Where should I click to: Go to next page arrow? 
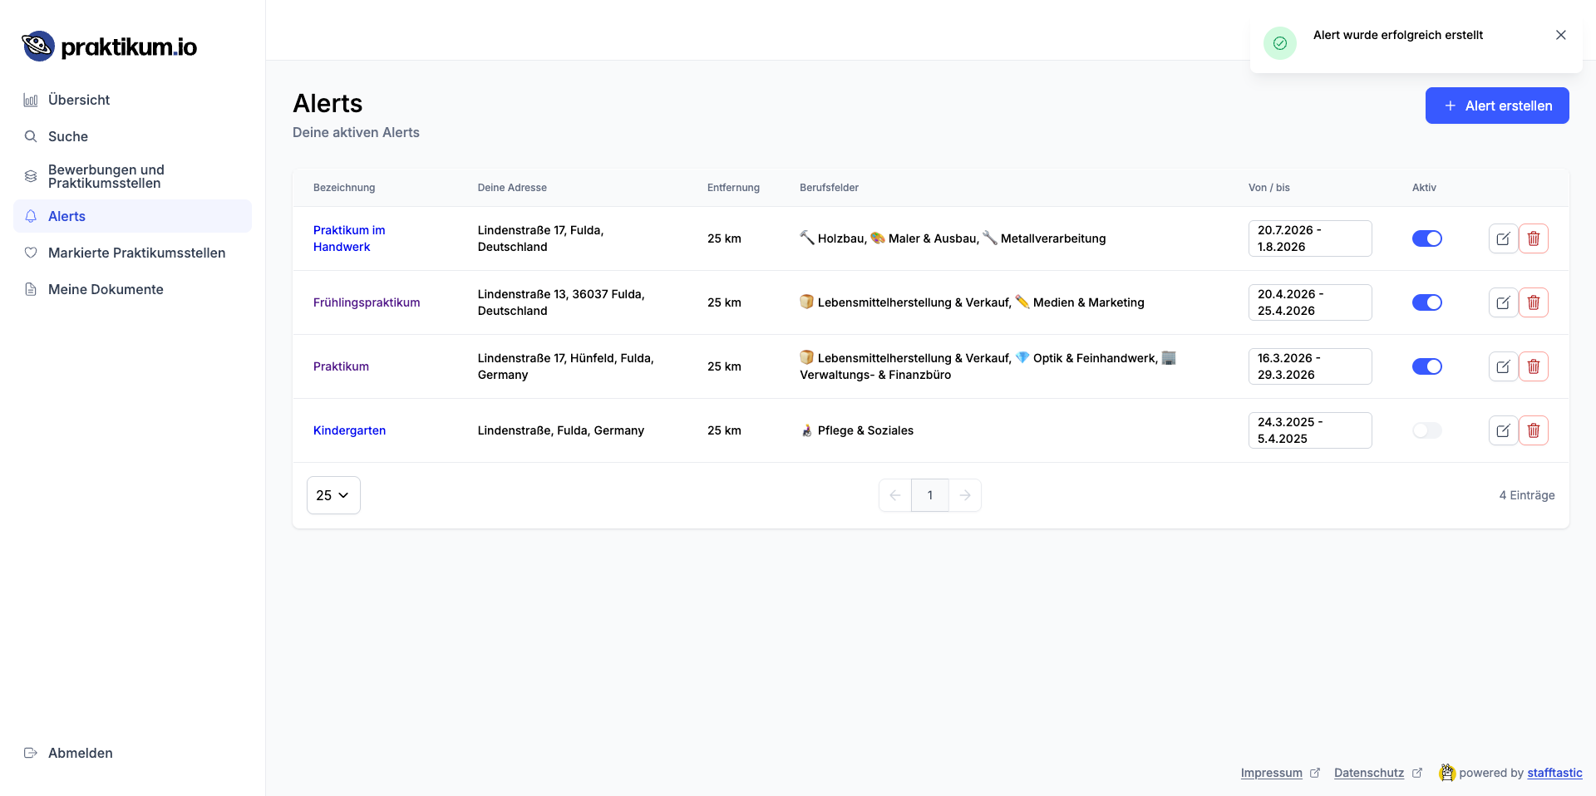pyautogui.click(x=964, y=495)
